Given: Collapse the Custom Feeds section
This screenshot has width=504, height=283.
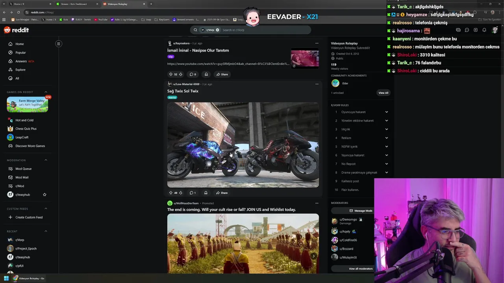Looking at the screenshot, I should coord(46,208).
